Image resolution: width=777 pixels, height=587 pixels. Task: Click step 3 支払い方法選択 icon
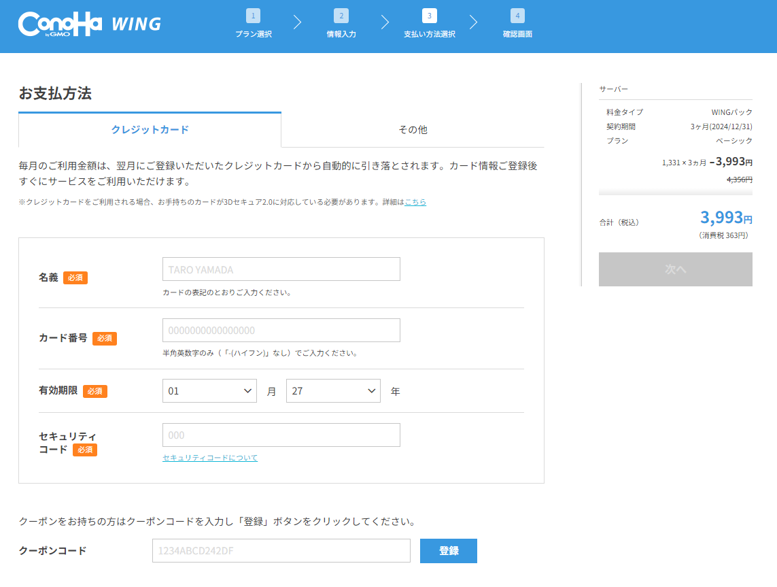(430, 16)
